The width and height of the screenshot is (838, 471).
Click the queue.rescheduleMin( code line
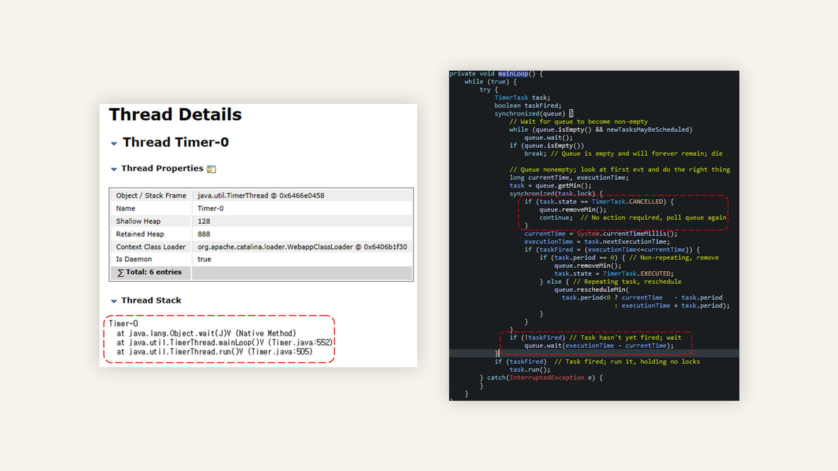(x=591, y=290)
